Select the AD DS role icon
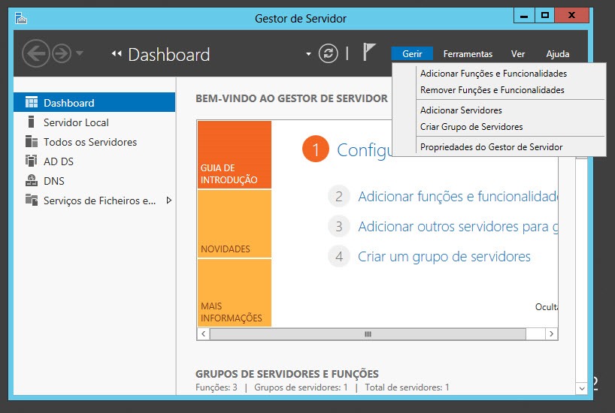Image resolution: width=615 pixels, height=413 pixels. click(31, 161)
